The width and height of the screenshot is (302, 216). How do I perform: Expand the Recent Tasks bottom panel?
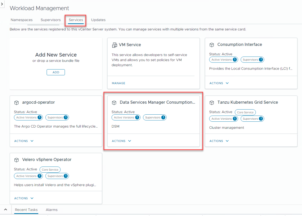pos(5,210)
